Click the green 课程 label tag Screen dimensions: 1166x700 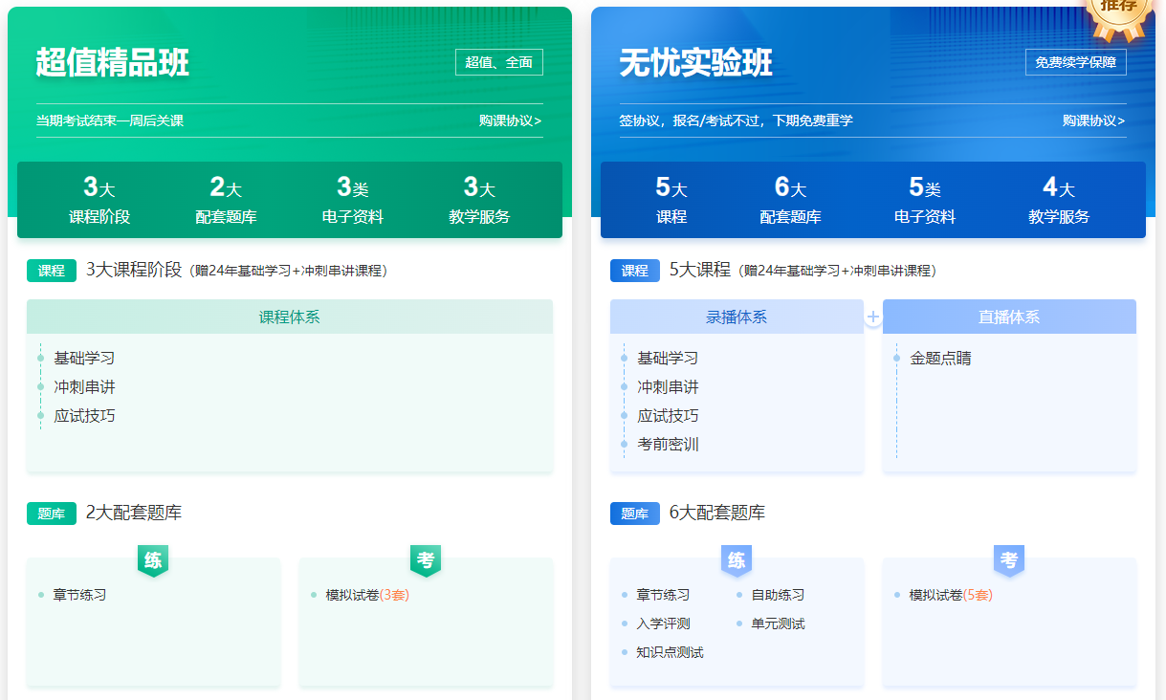coord(52,271)
